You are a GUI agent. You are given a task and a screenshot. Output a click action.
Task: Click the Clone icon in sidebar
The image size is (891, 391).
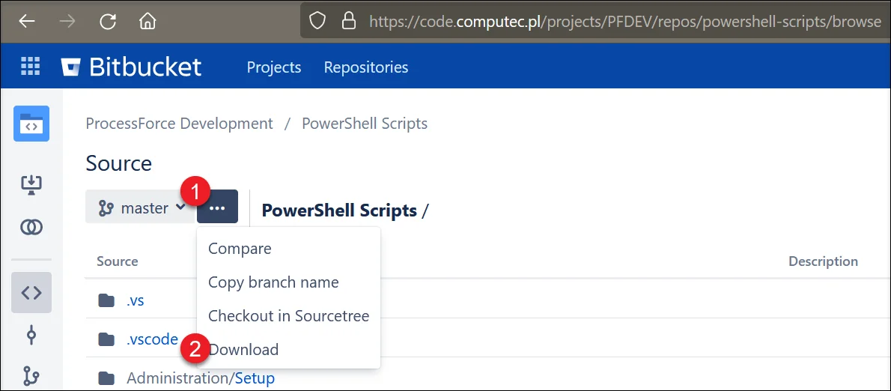click(x=31, y=184)
